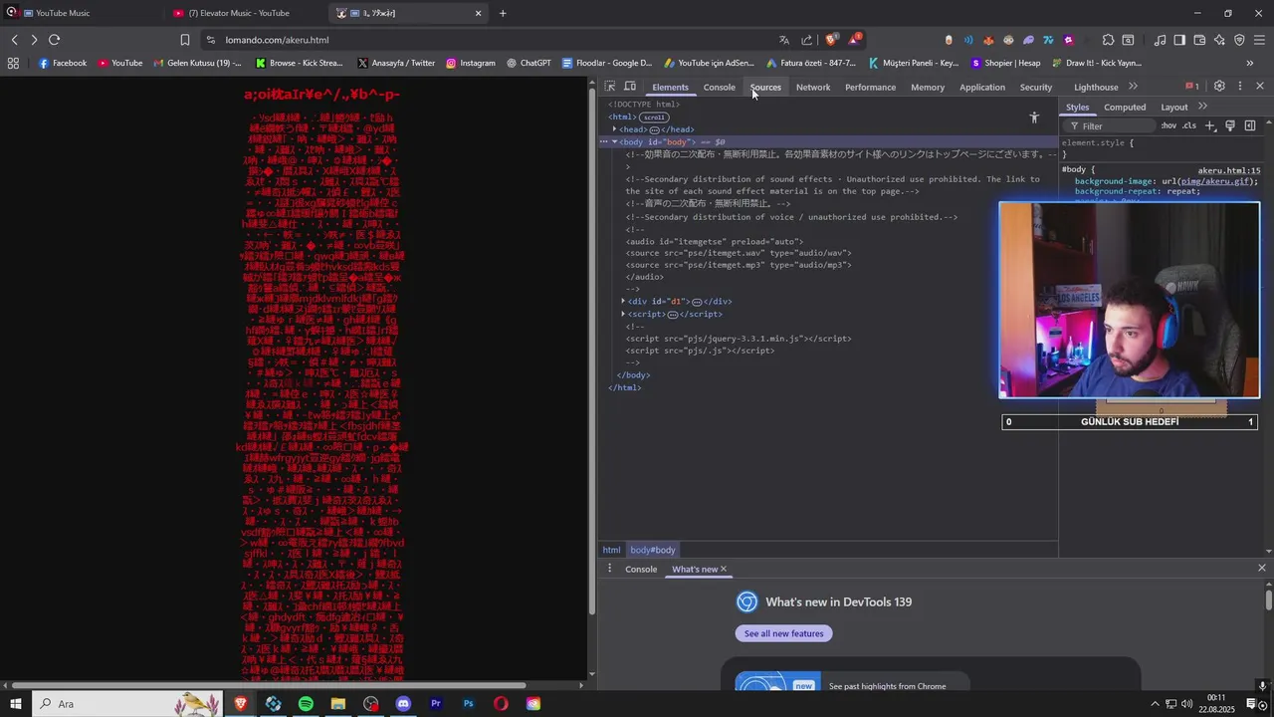Go forward with the browser forward arrow
The image size is (1274, 717).
34,40
